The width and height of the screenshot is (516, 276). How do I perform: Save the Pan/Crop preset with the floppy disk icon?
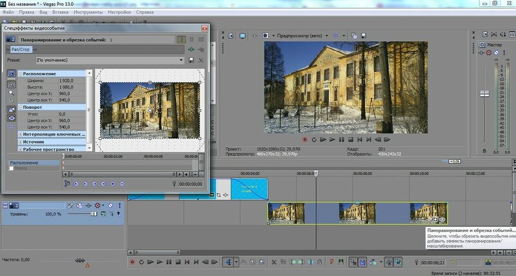(191, 60)
